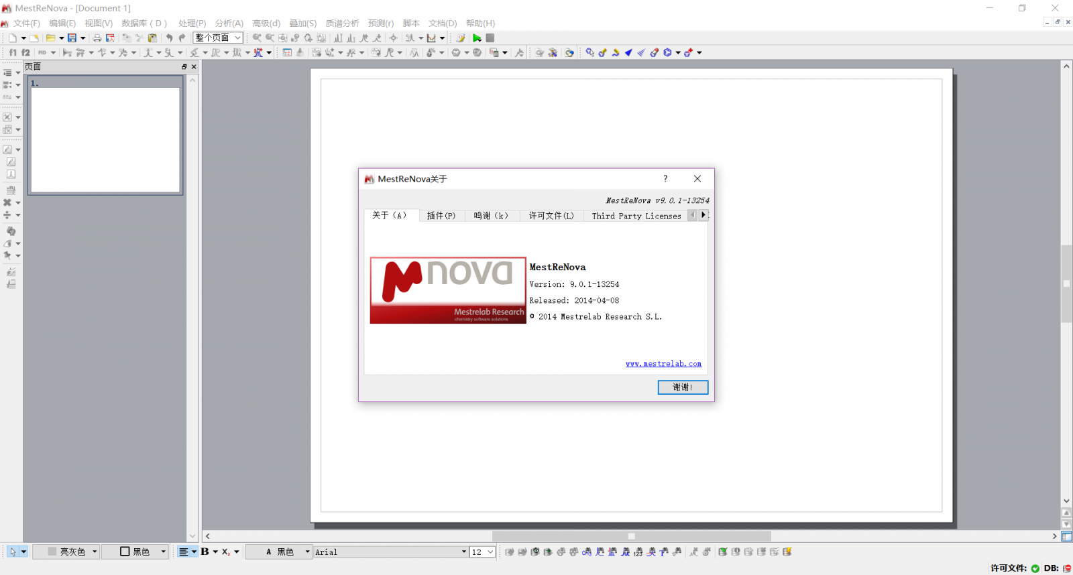Click the Open folder icon
This screenshot has width=1073, height=575.
point(50,38)
